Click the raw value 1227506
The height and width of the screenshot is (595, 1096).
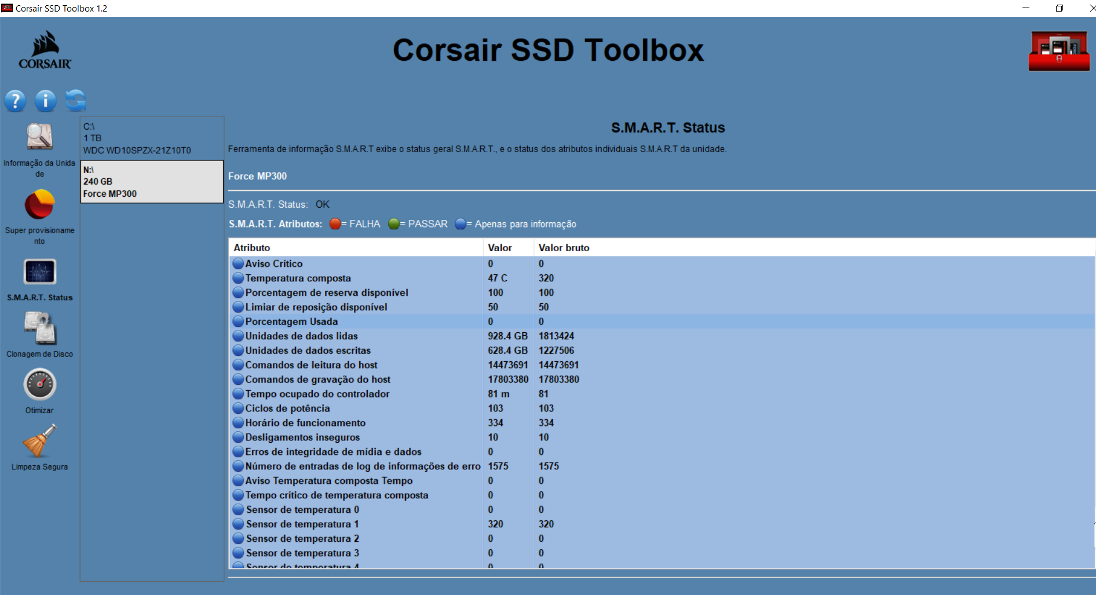point(556,350)
